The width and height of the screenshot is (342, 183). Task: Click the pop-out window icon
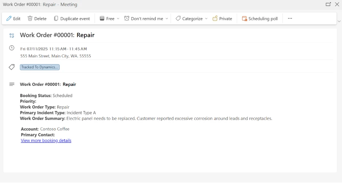tap(328, 4)
